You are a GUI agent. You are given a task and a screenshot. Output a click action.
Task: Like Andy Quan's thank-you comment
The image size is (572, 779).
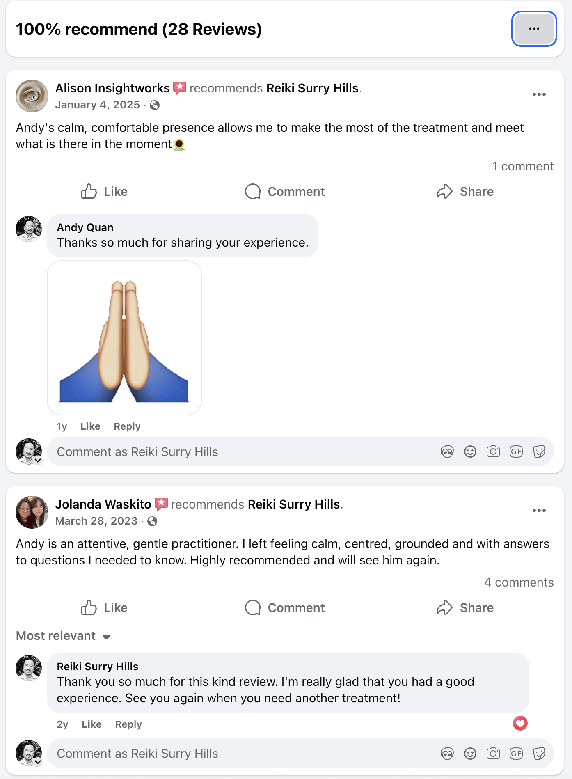(90, 426)
